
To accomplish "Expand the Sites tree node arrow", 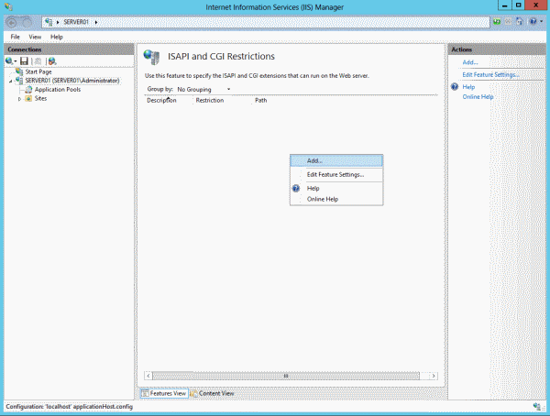I will tap(19, 99).
